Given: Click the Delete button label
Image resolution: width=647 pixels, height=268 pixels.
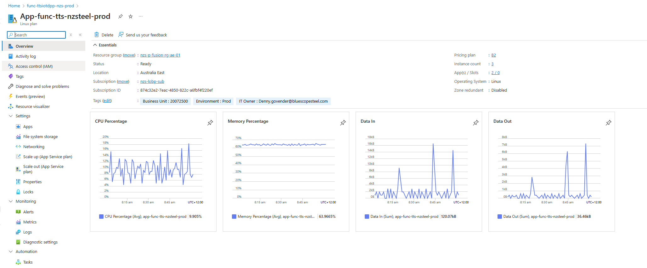Looking at the screenshot, I should [107, 35].
